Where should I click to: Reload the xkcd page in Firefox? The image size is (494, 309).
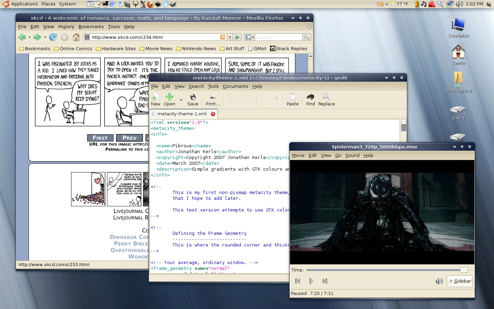click(x=53, y=37)
